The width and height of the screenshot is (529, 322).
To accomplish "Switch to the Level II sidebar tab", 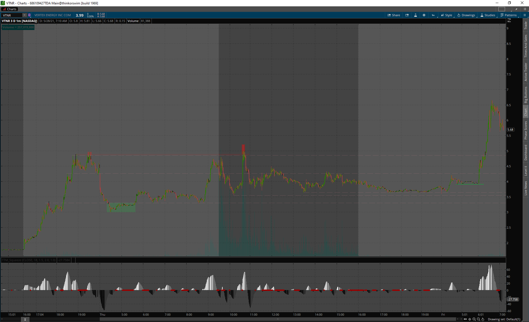I will (526, 171).
